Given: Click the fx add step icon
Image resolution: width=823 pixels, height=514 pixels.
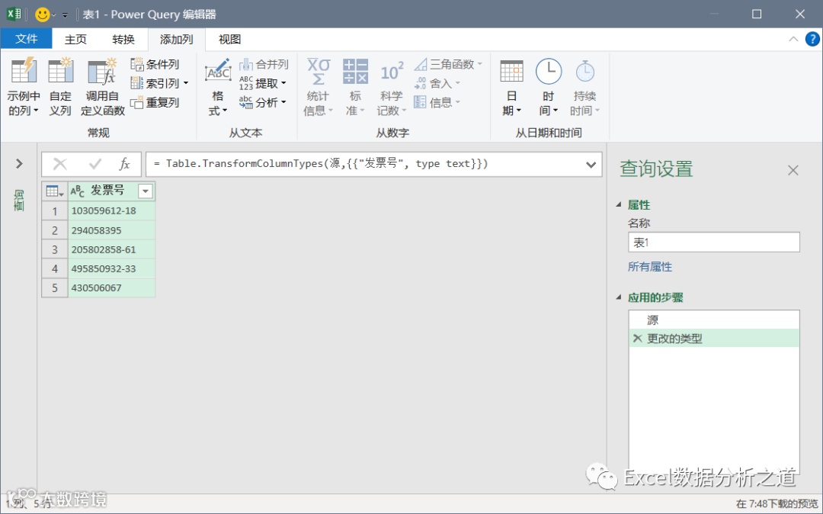Looking at the screenshot, I should point(124,164).
